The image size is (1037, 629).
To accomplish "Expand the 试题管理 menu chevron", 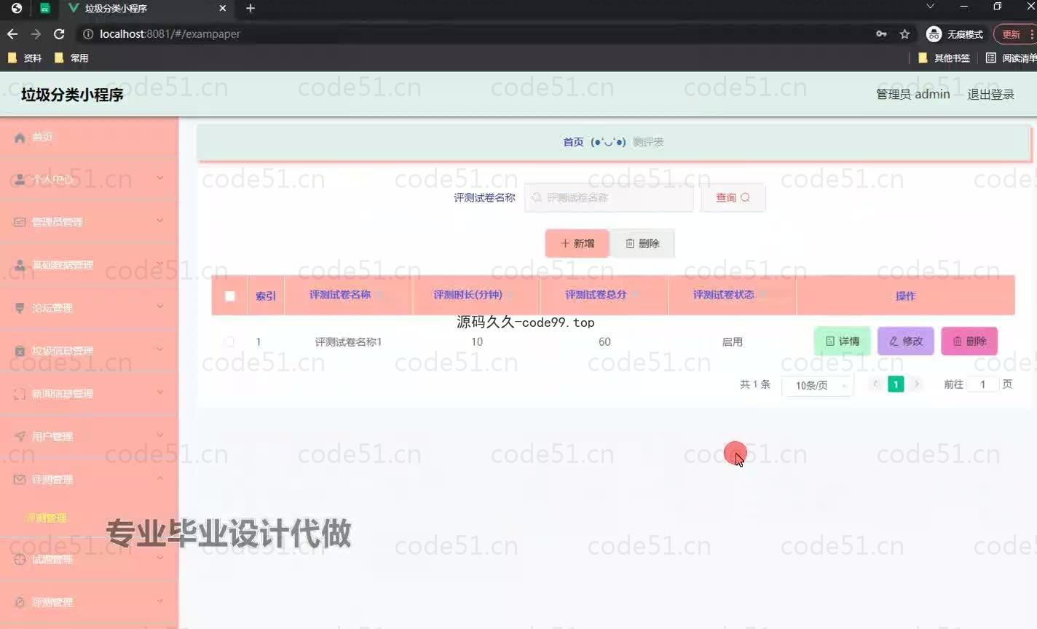I will 160,558.
